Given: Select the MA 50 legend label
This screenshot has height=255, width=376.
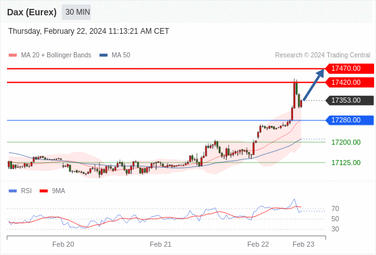Looking at the screenshot, I should 121,55.
